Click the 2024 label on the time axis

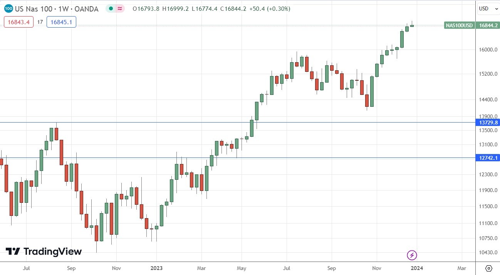point(417,268)
